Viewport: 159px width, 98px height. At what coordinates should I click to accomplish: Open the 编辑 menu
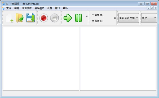pos(16,8)
